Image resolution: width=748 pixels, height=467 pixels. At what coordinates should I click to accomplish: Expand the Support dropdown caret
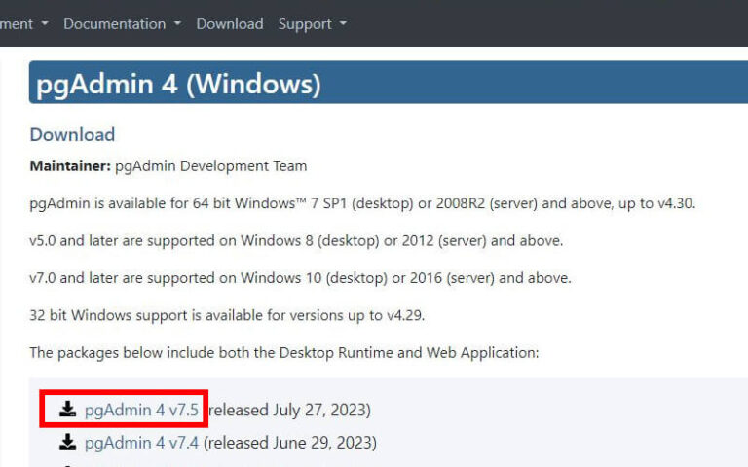click(x=343, y=24)
